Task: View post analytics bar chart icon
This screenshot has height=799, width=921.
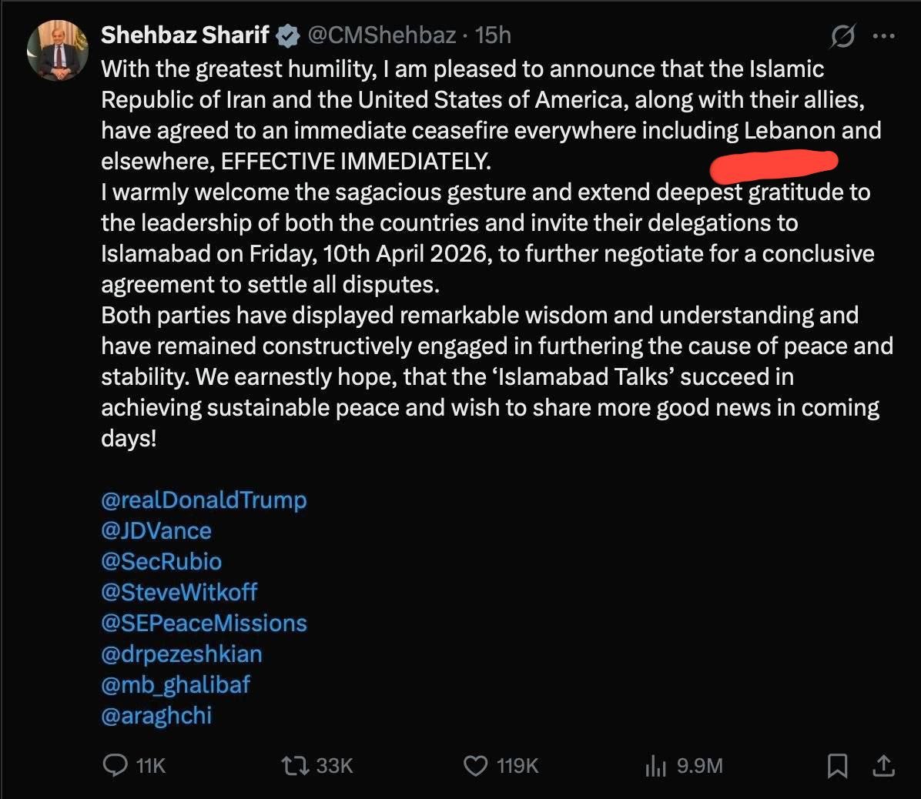Action: (x=655, y=765)
